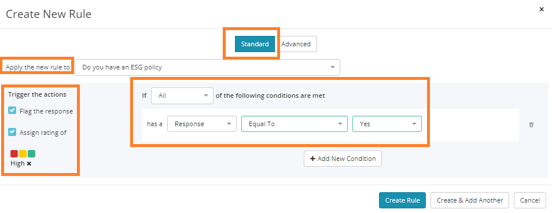Screen dimensions: 552x213
Task: Click Create & Add Another button
Action: [470, 200]
